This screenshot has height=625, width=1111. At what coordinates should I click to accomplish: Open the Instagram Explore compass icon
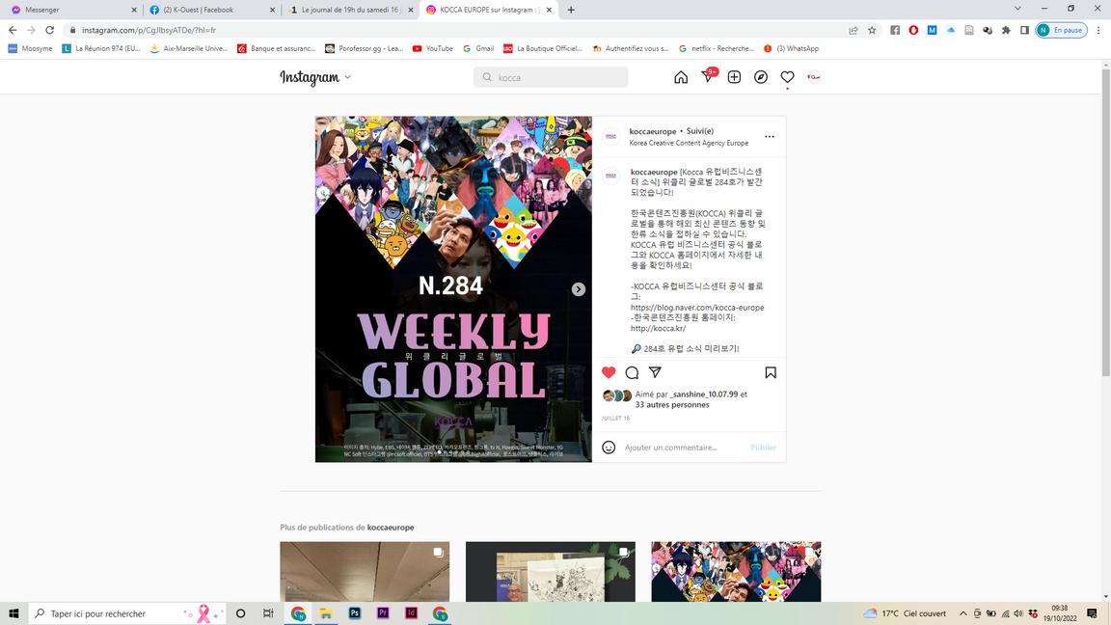(x=760, y=77)
